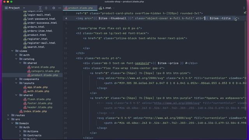Place cursor on $item->price expression
This screenshot has width=249, height=140.
168,63
